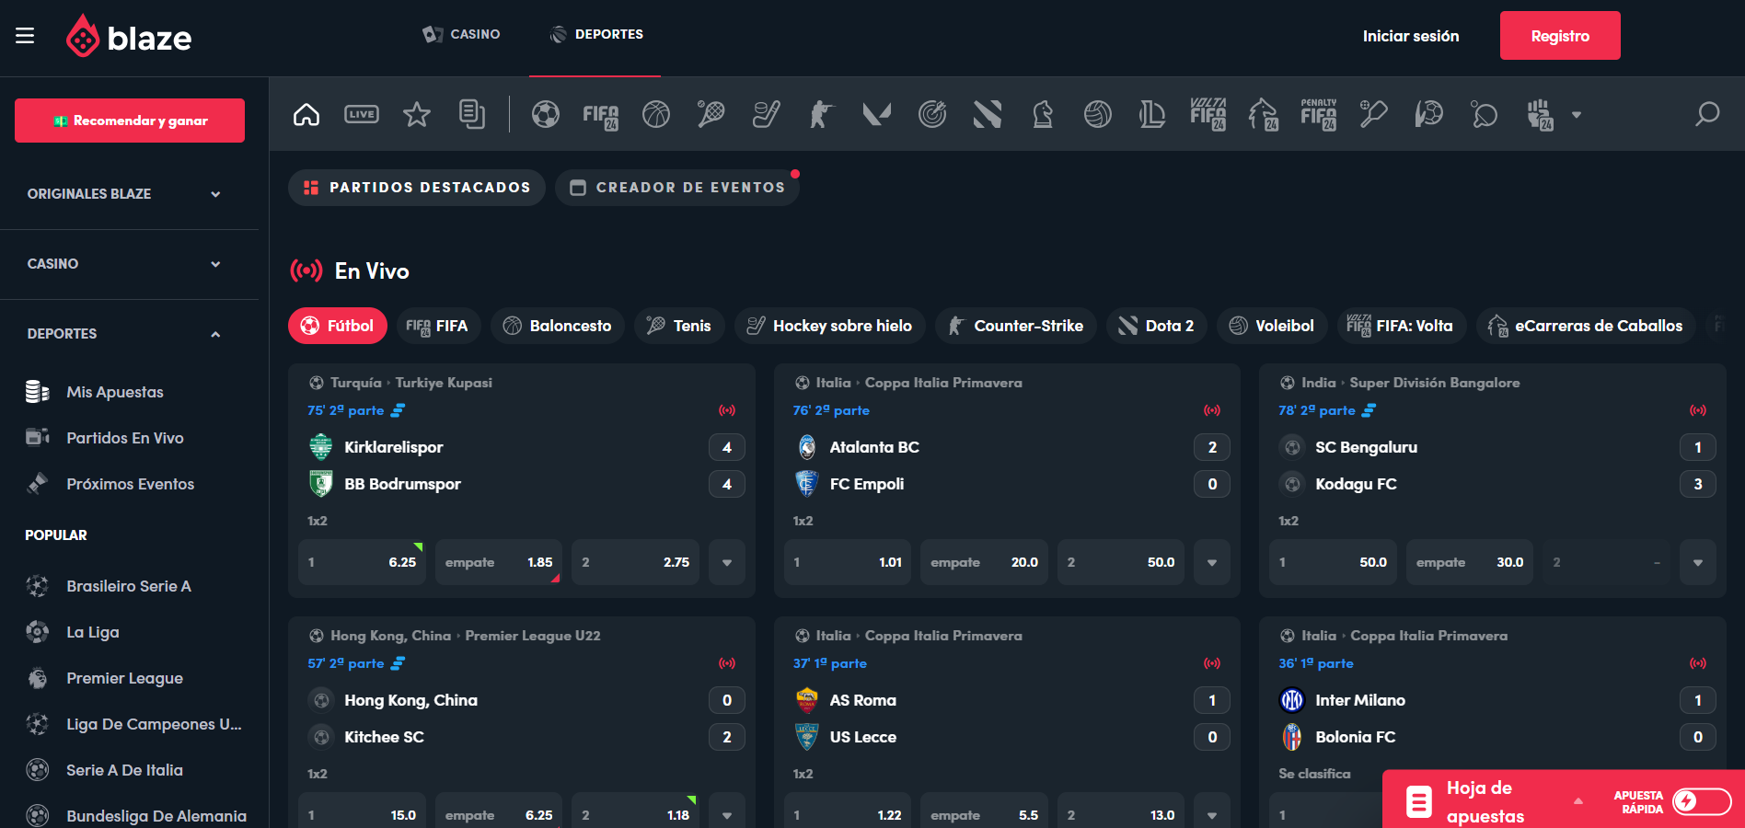Select the Counter-Strike toolbar icon
Screen dimensions: 1745x828
point(822,114)
